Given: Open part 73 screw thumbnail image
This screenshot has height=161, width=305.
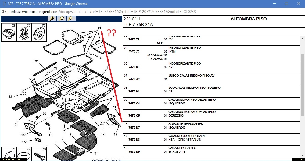Looking at the screenshot, I should pos(39,154).
